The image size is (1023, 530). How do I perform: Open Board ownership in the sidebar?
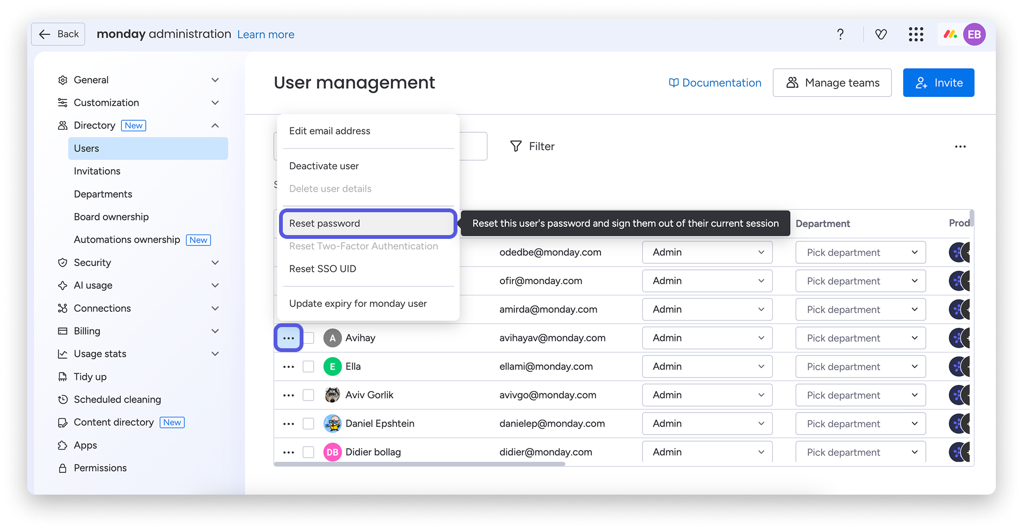tap(111, 217)
